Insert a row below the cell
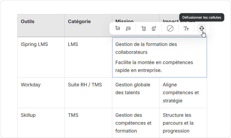Screen dimensions: 231x138 [128, 28]
